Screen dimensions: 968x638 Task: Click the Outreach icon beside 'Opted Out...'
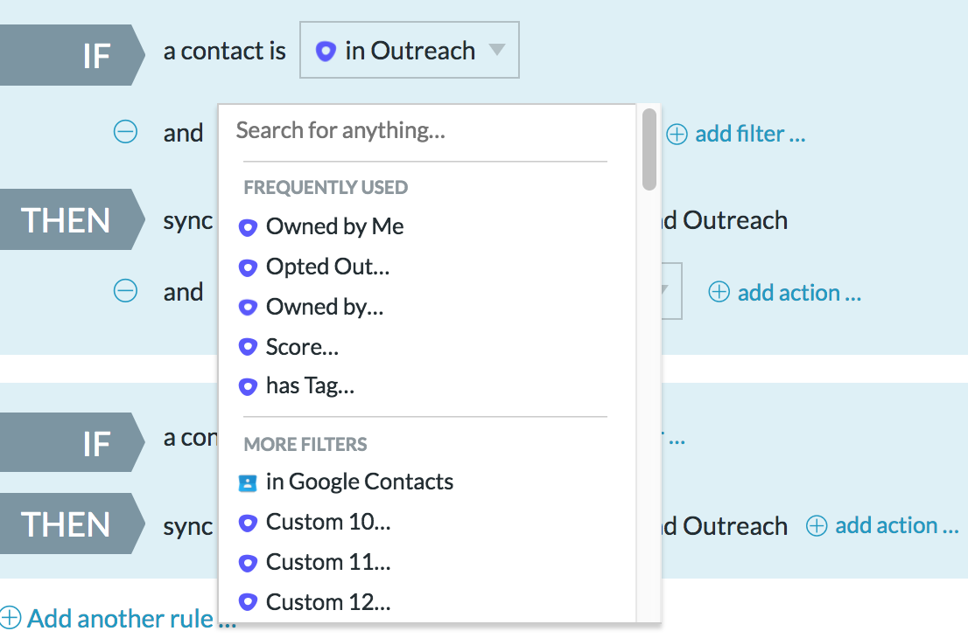248,267
